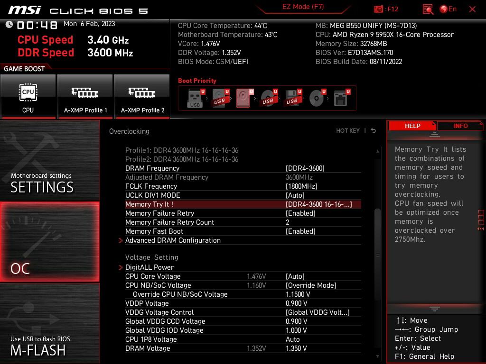Click the Profile2 DDR4 3600MHz text

click(182, 159)
